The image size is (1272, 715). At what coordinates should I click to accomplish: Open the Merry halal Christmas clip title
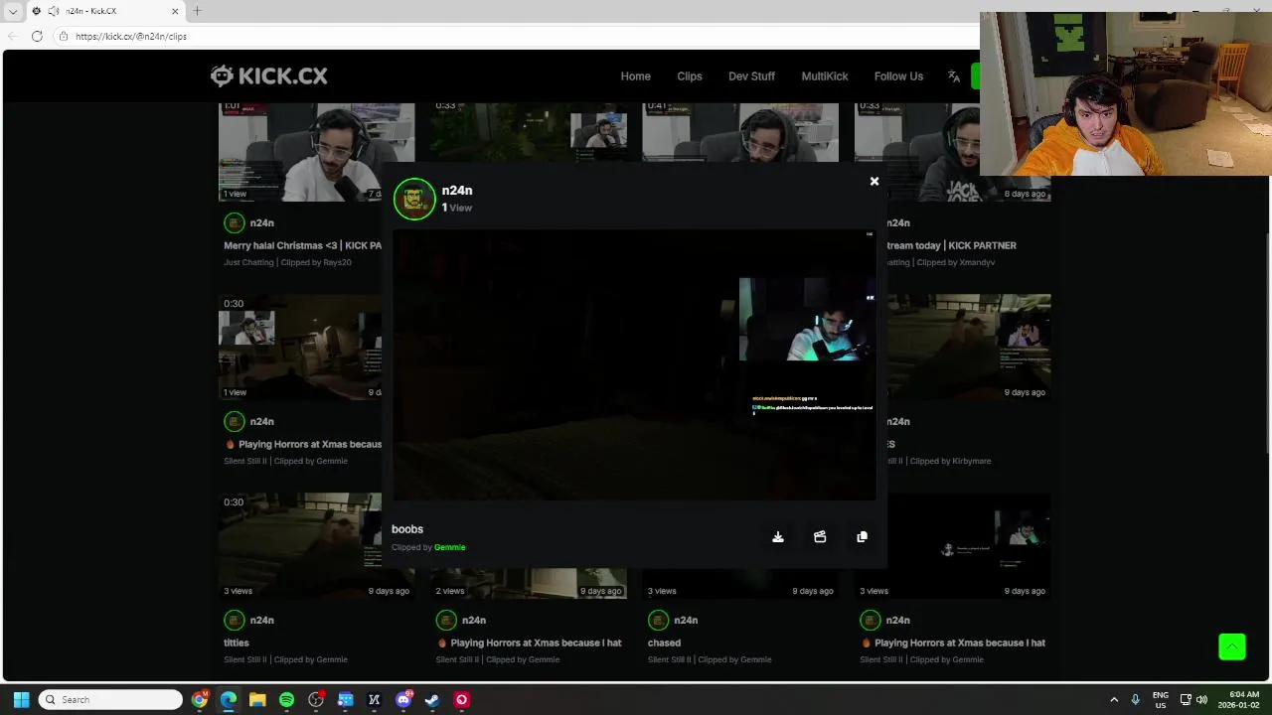click(303, 245)
